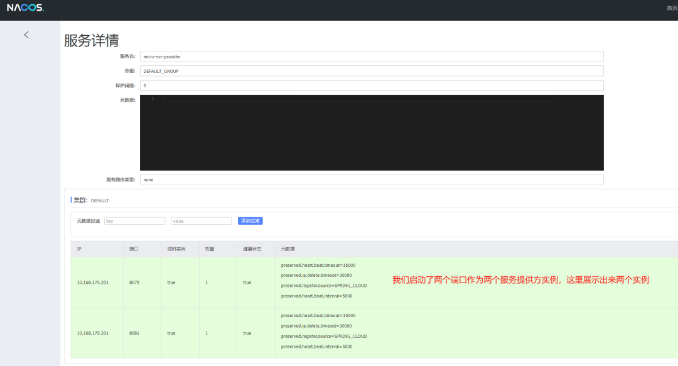The image size is (678, 366).
Task: Click the 权重 column header
Action: pyautogui.click(x=210, y=249)
